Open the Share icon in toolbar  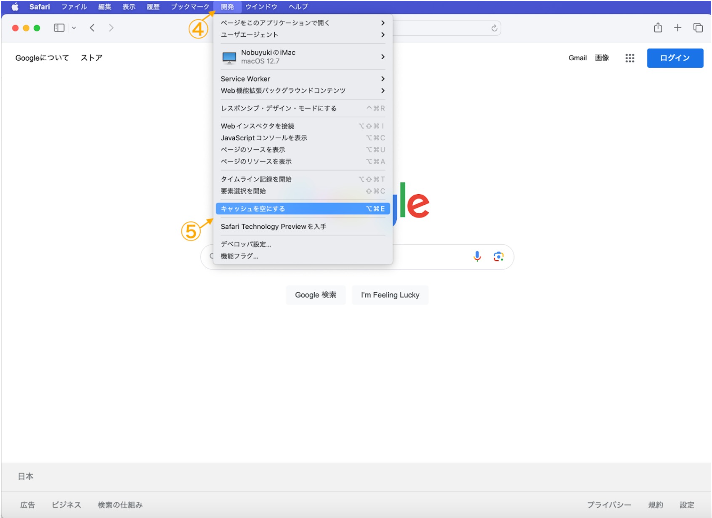pyautogui.click(x=658, y=28)
